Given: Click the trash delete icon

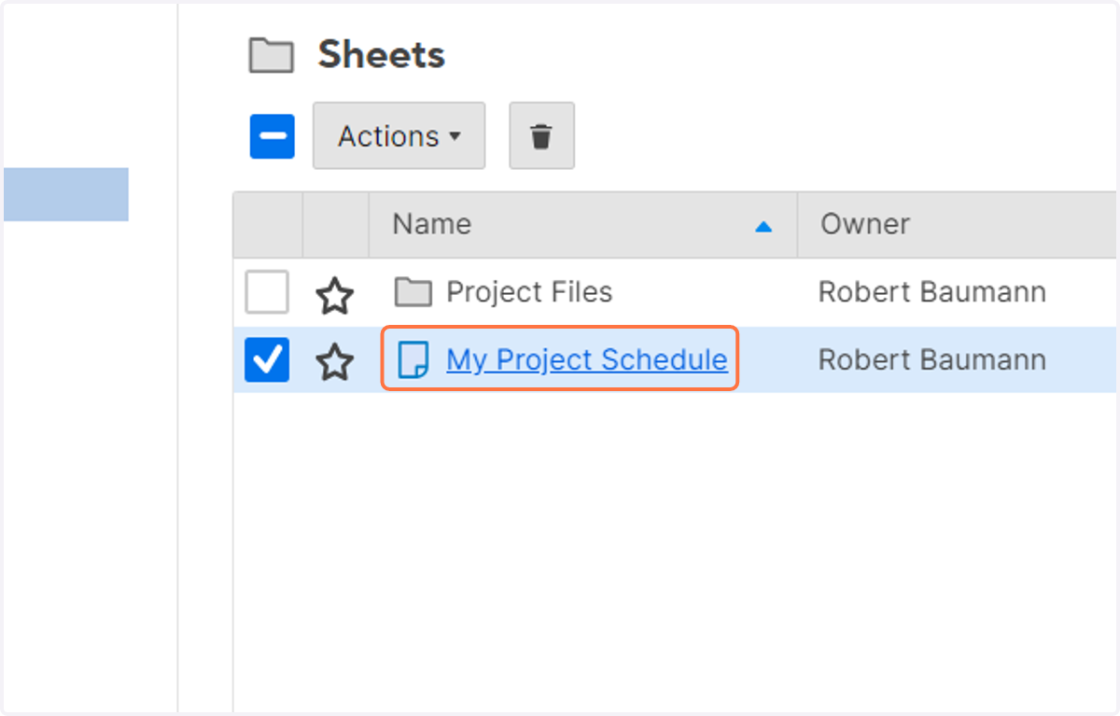Looking at the screenshot, I should tap(541, 136).
